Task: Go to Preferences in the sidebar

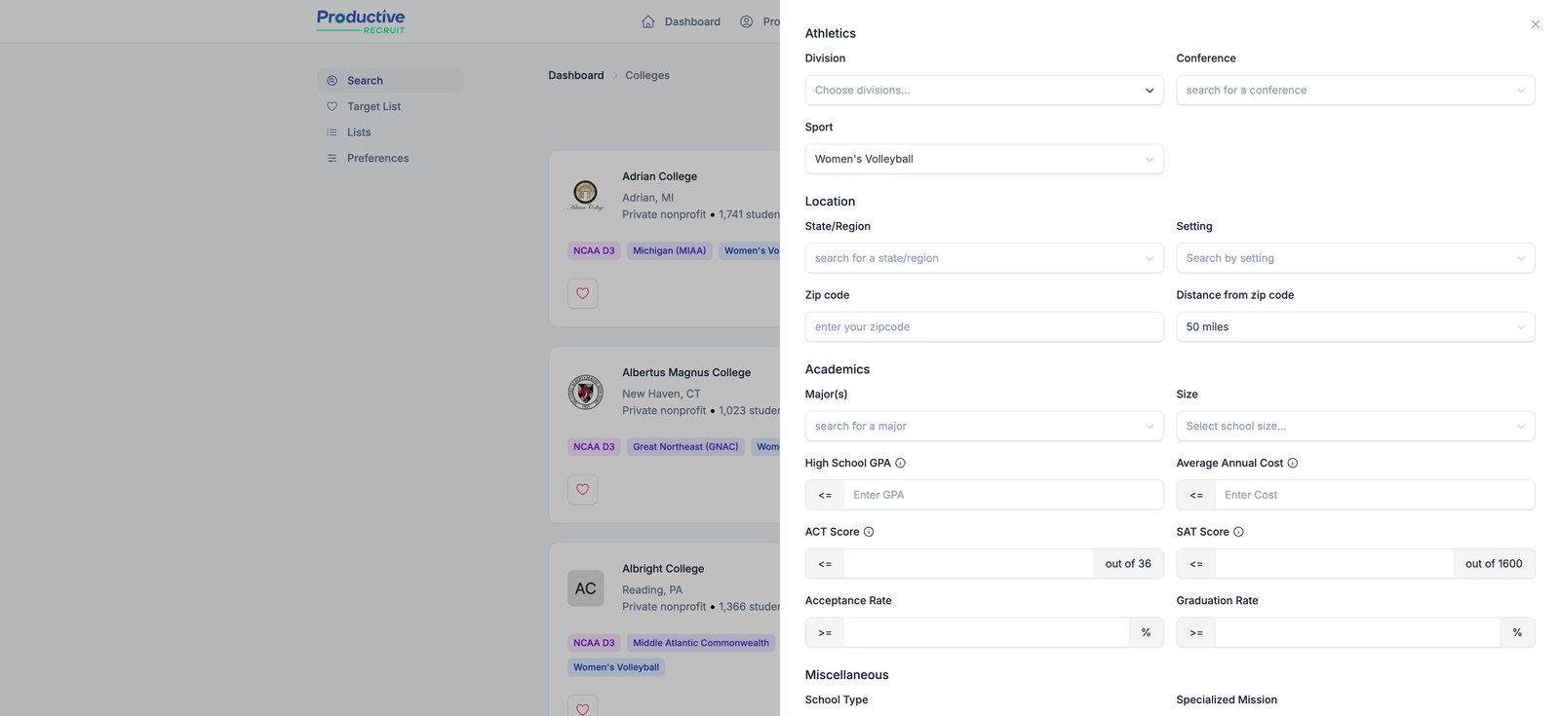Action: (377, 158)
